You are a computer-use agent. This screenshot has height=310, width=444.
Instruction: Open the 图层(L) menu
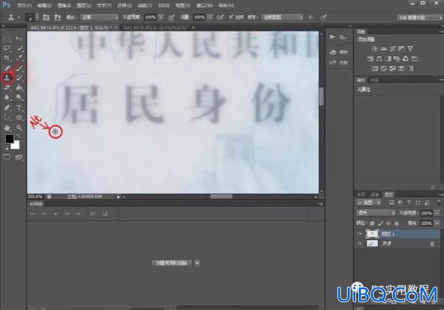click(x=84, y=6)
